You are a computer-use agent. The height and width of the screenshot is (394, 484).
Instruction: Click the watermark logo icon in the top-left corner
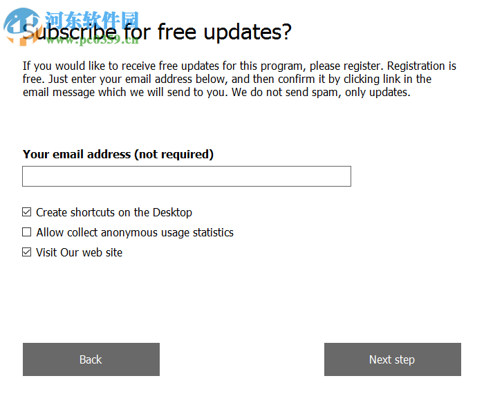[x=19, y=25]
